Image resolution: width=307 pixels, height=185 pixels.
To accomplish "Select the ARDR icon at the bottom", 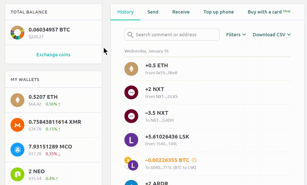I will (131, 183).
